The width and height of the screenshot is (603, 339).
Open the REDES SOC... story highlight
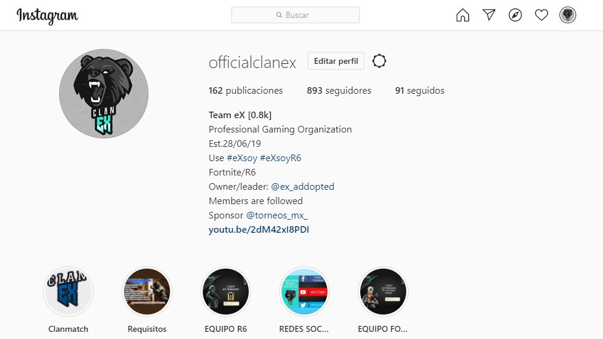coord(304,291)
